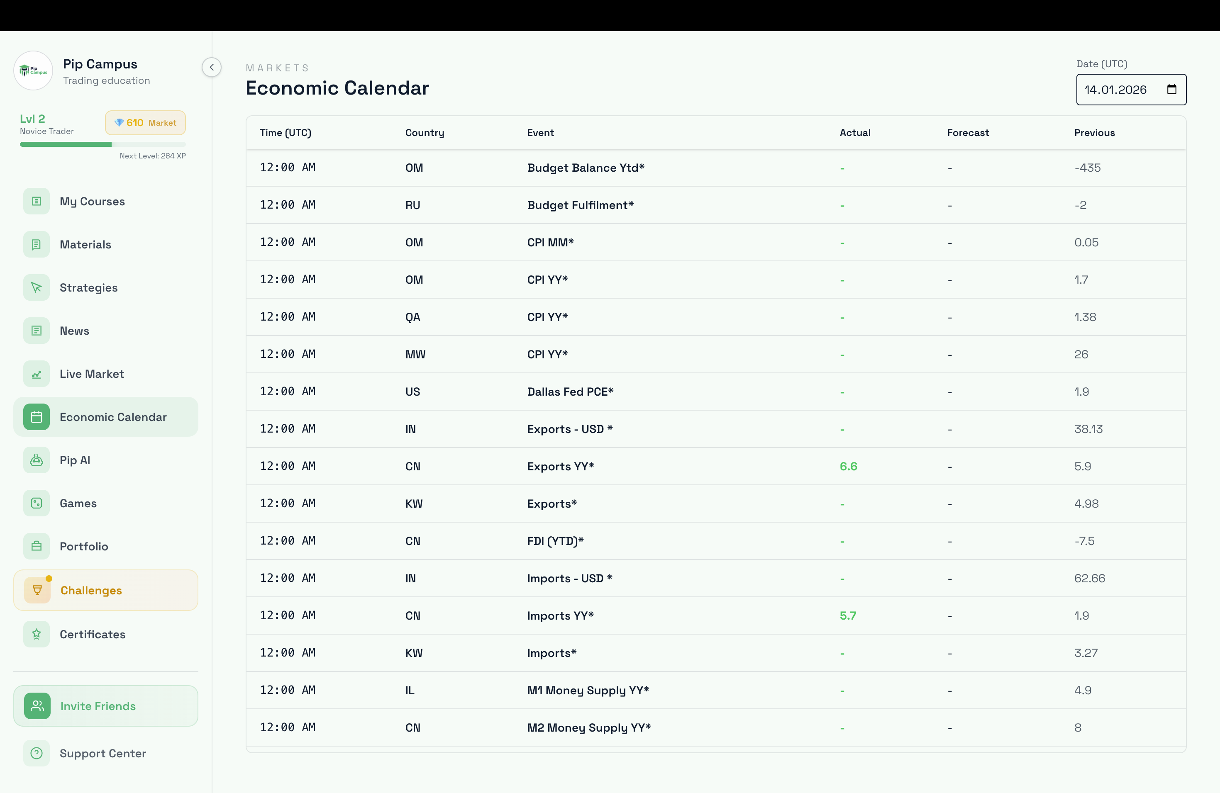This screenshot has height=793, width=1220.
Task: Click the My Courses sidebar icon
Action: coord(37,201)
